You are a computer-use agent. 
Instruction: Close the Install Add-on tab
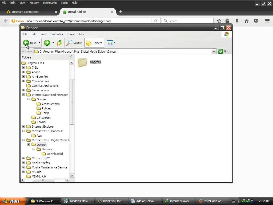112,12
